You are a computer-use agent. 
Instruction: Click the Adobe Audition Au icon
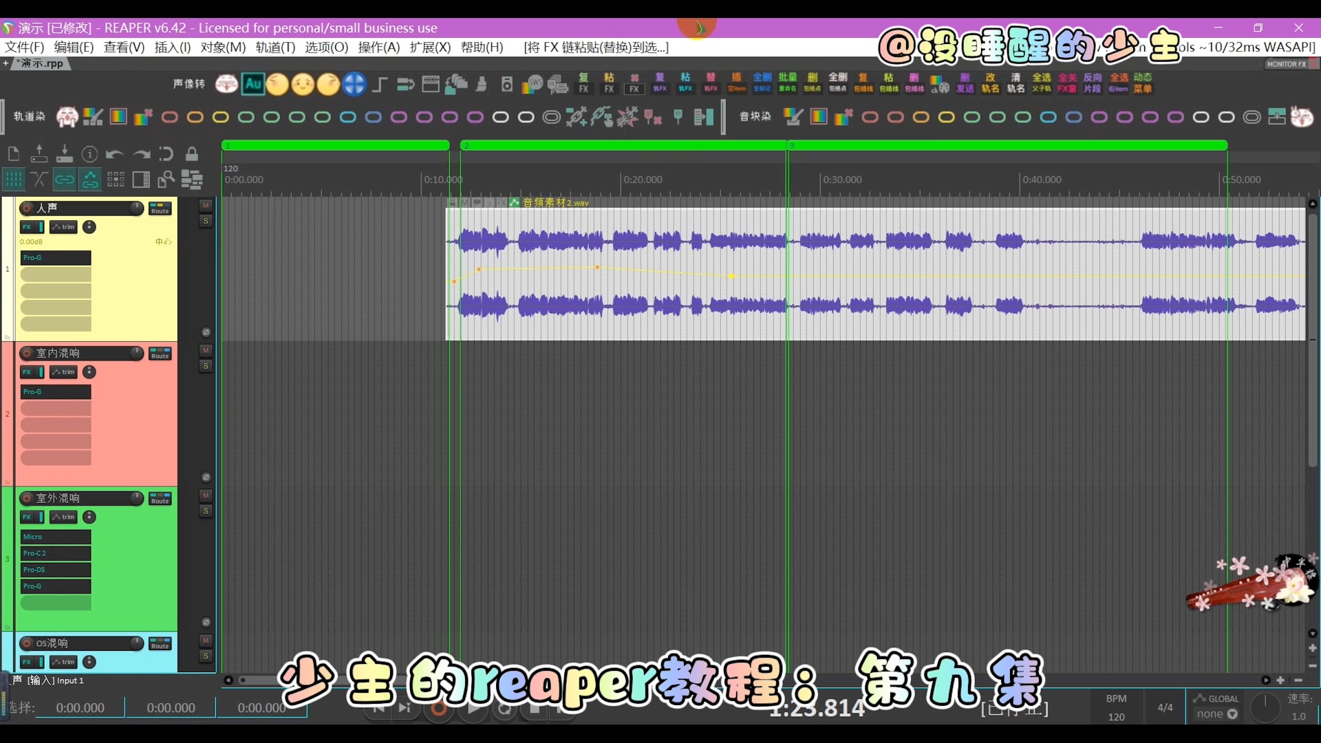pyautogui.click(x=253, y=85)
